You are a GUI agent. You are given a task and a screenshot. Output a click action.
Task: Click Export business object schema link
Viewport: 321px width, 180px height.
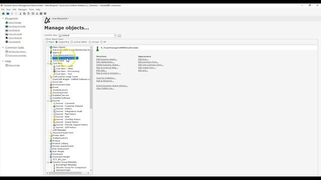[x=112, y=86]
